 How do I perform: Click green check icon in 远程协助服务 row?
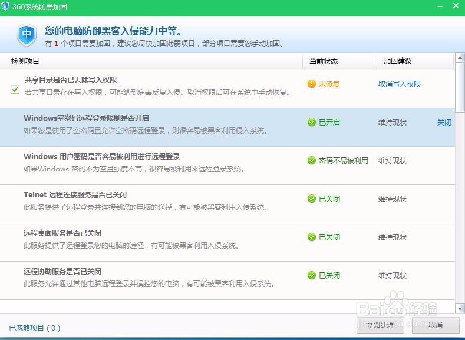click(x=312, y=275)
